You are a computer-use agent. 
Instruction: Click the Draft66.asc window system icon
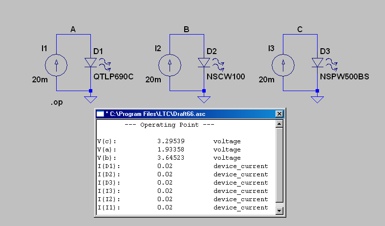(100, 114)
